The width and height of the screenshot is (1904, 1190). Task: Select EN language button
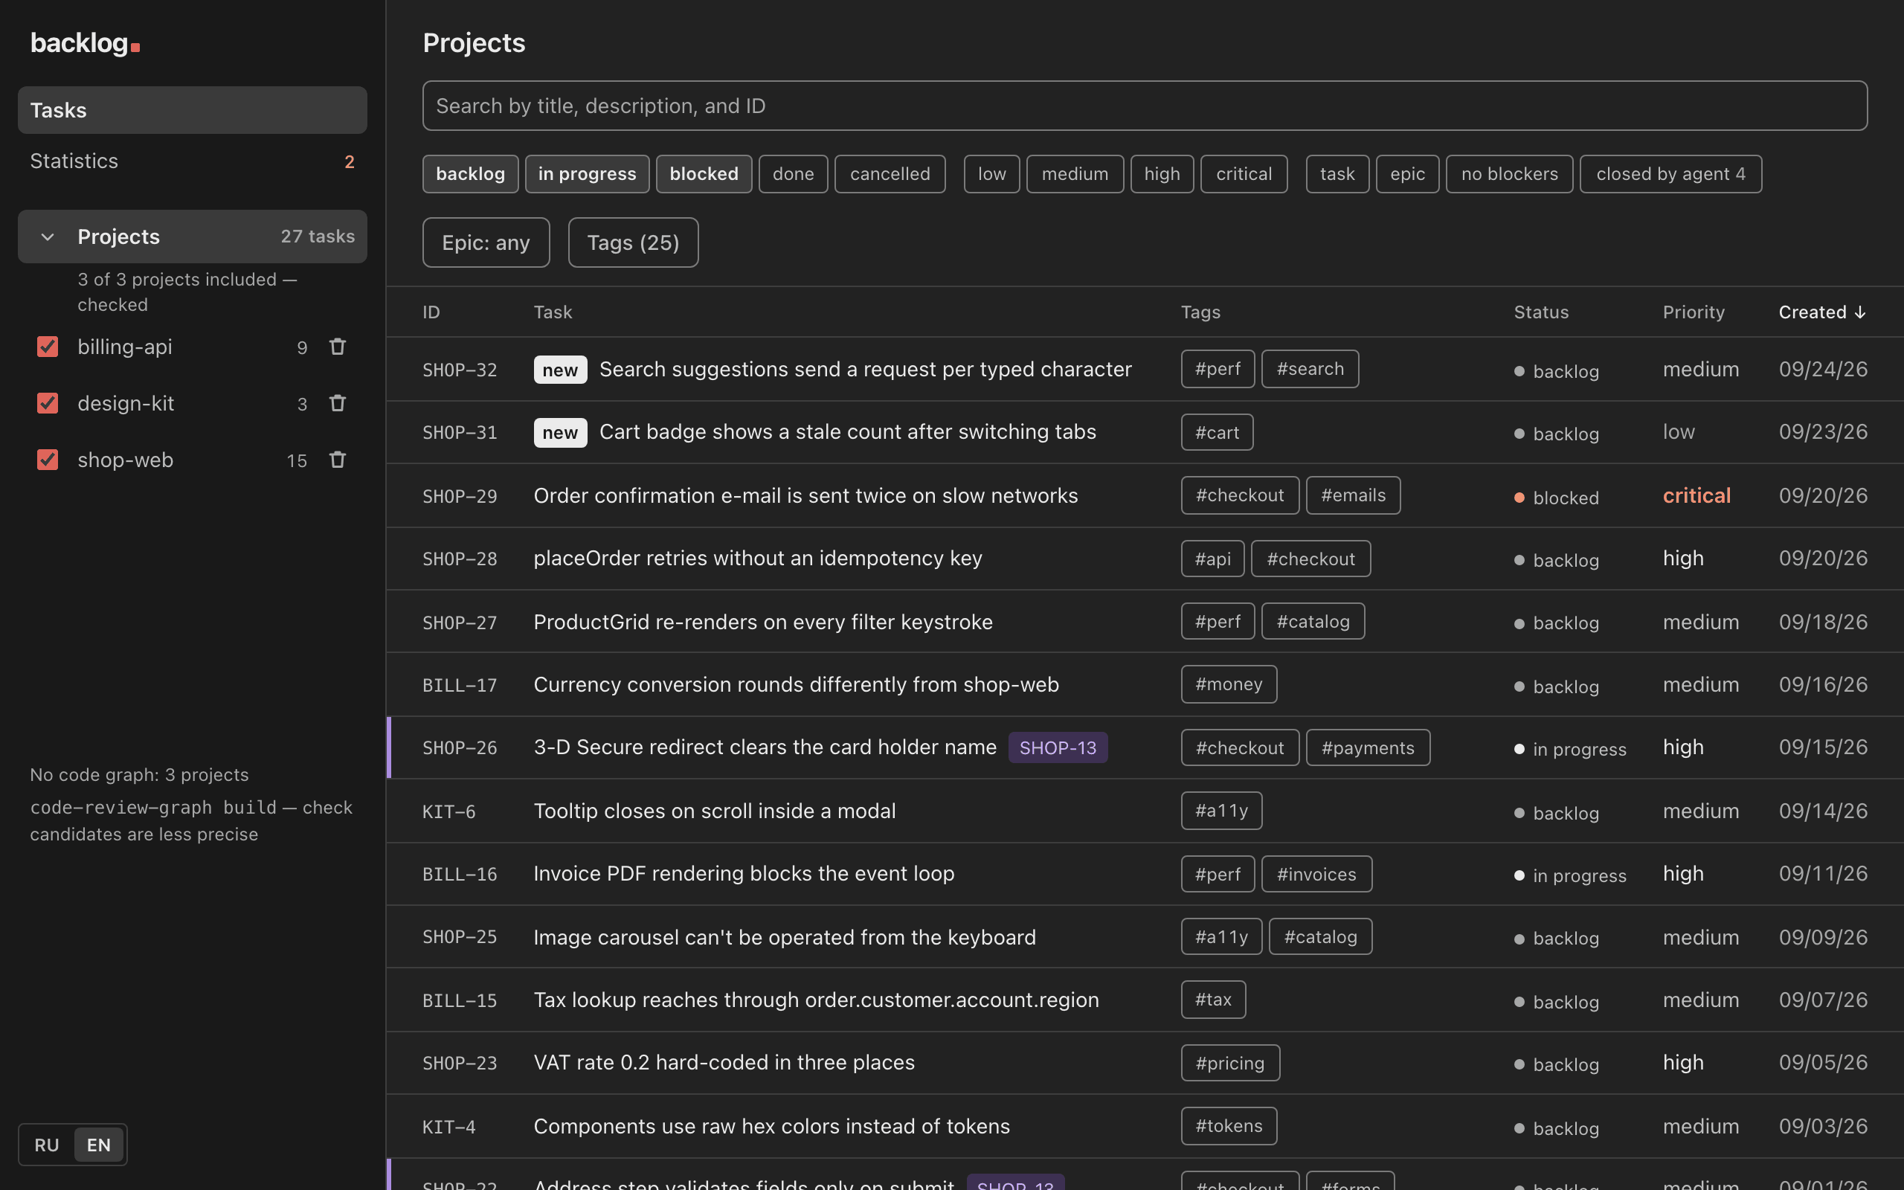98,1145
